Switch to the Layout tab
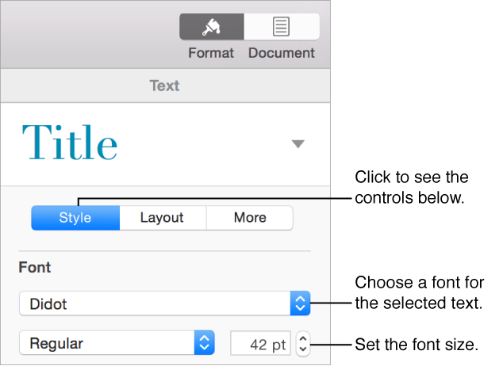Viewport: 503px width, 366px height. click(x=163, y=218)
